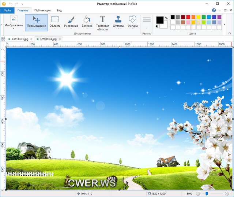Select the Перемещение move tool
The width and height of the screenshot is (234, 197).
(x=36, y=22)
